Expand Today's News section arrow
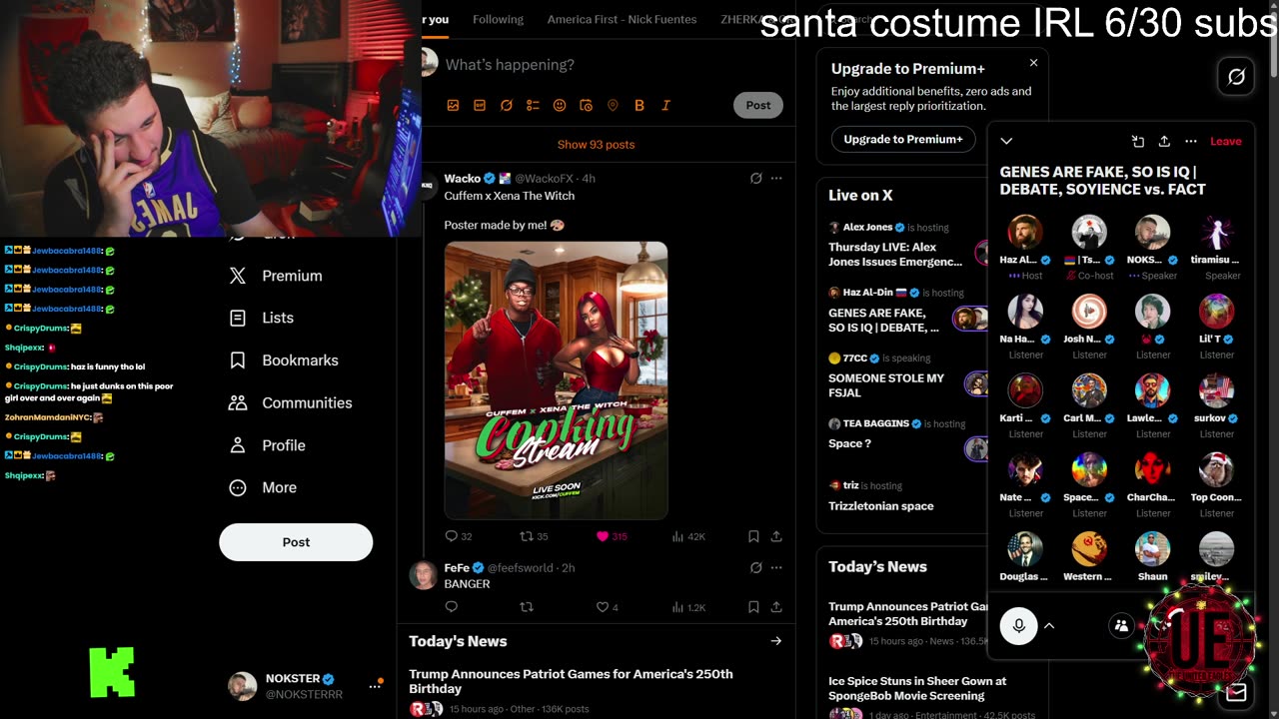Viewport: 1279px width, 719px height. tap(776, 641)
